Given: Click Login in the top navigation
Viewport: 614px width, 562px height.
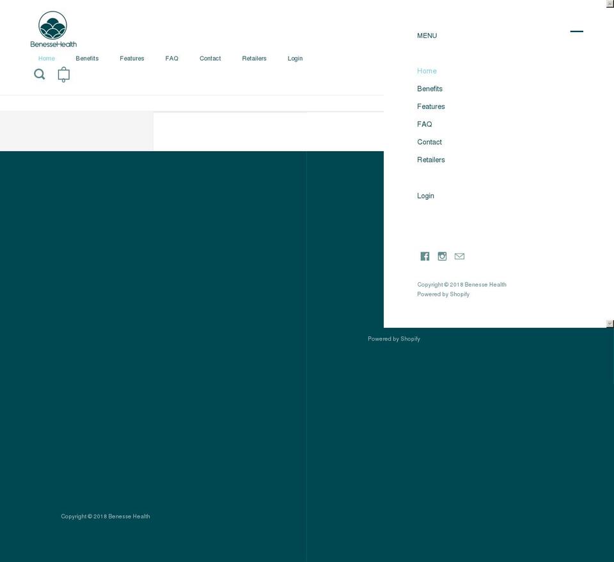Looking at the screenshot, I should point(295,58).
